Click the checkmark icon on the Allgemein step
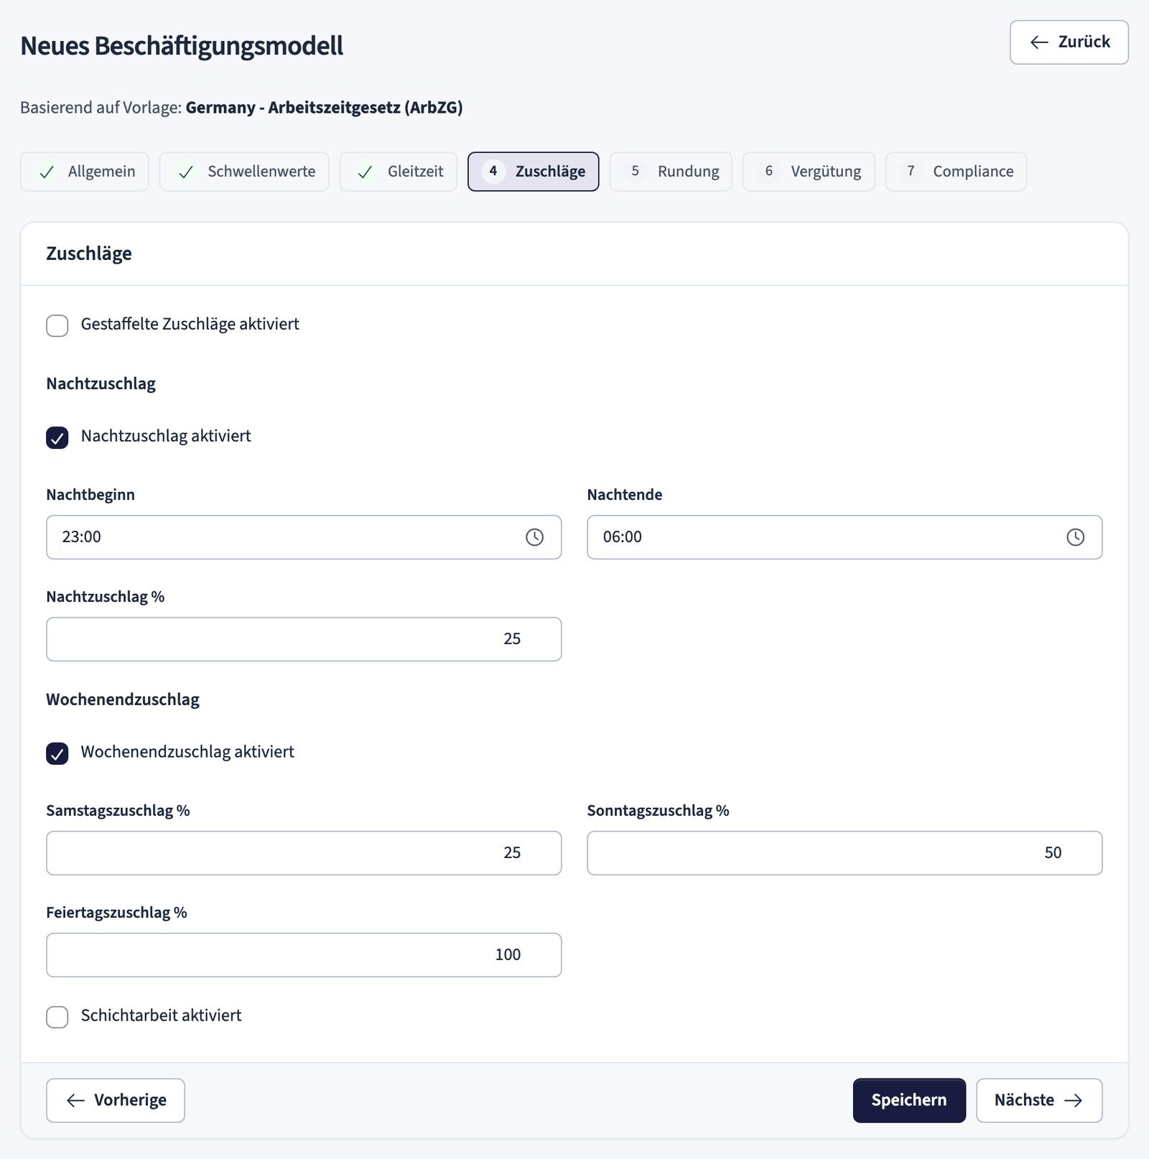Screen dimensions: 1149x1159 [47, 172]
